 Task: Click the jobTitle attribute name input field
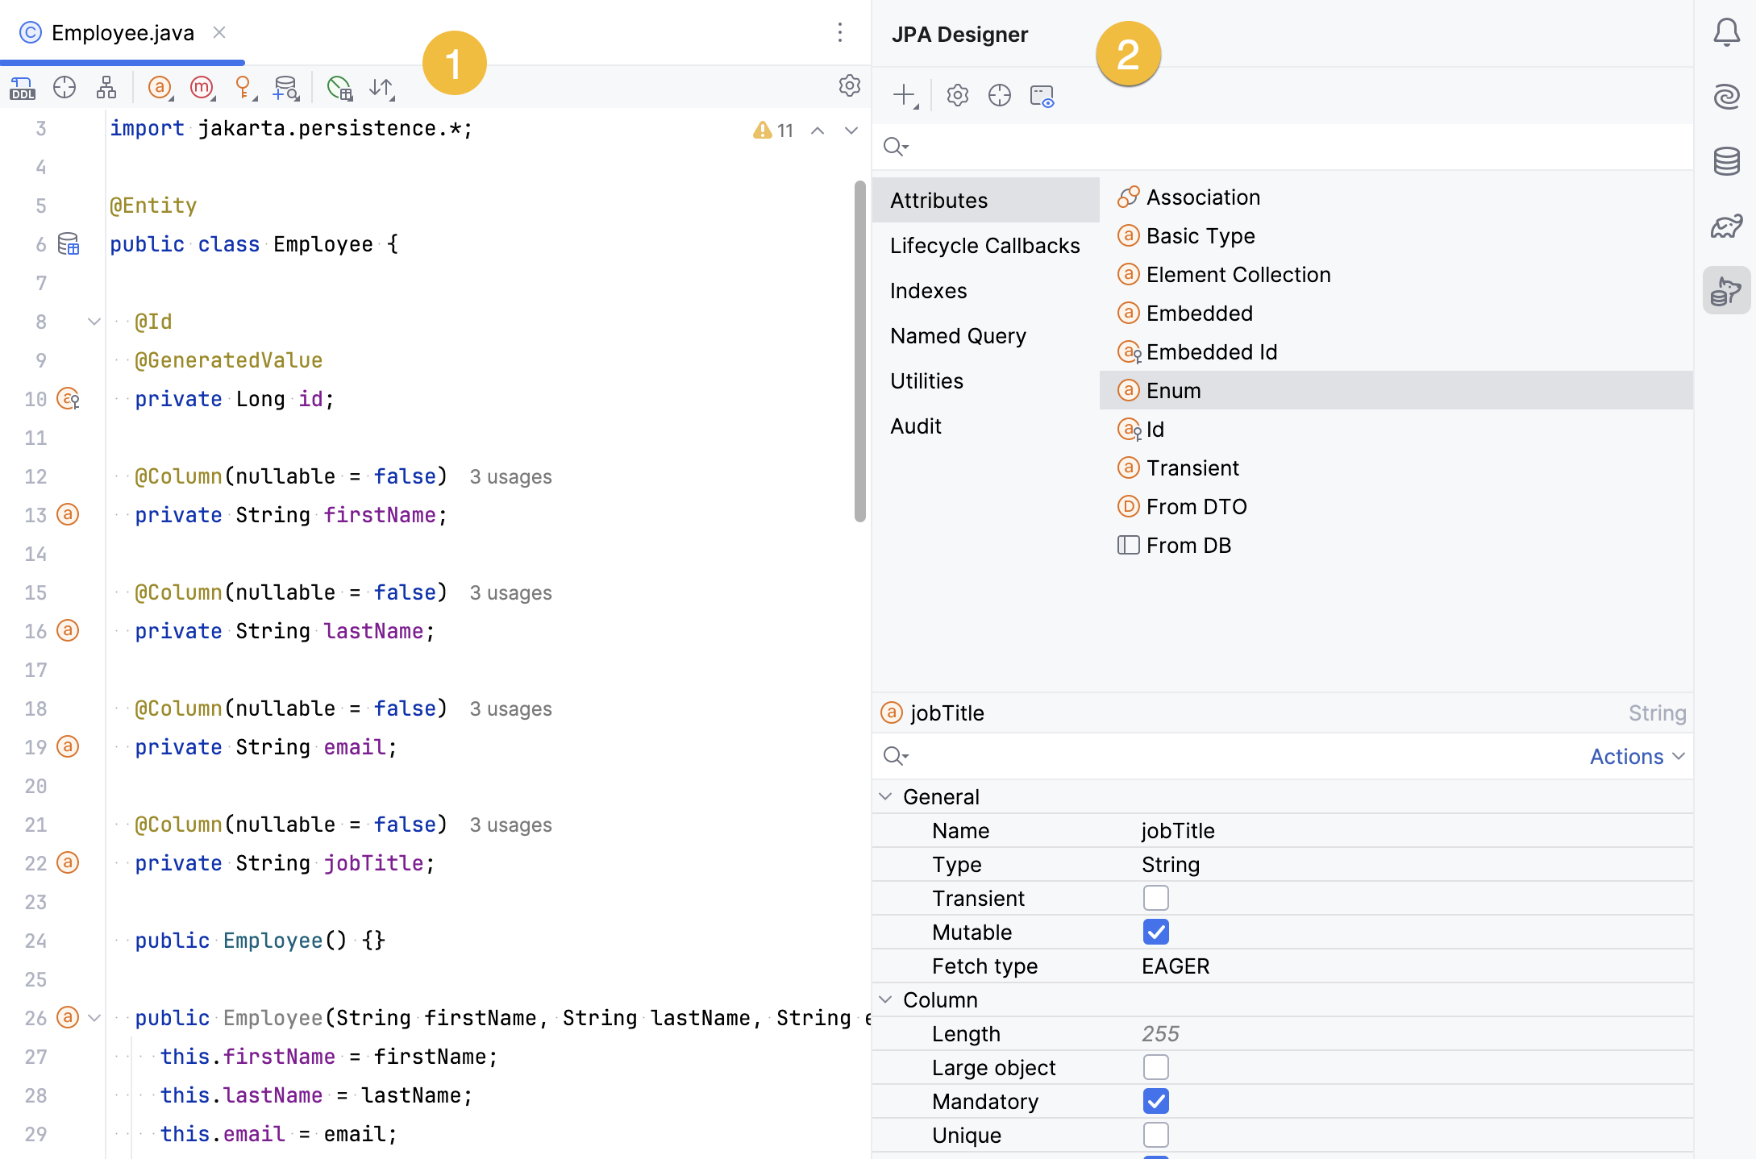click(x=1410, y=829)
